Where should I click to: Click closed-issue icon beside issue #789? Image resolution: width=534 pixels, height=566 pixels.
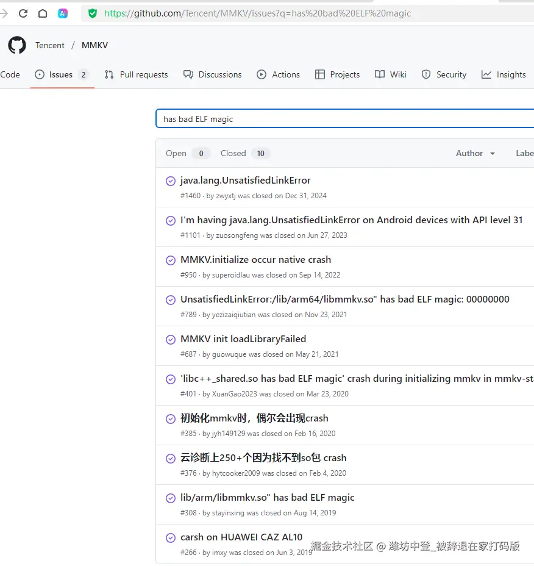click(x=170, y=300)
